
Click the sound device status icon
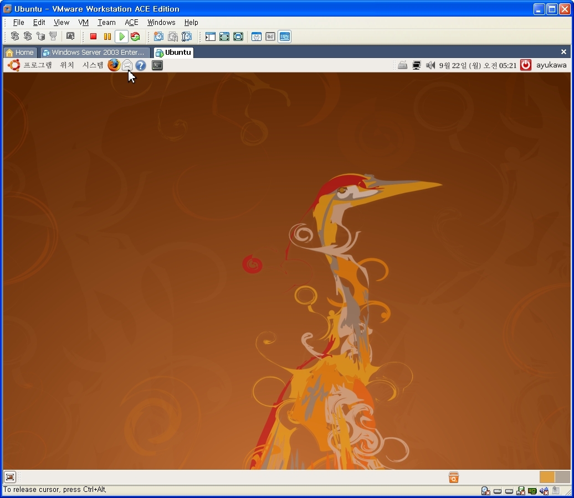pyautogui.click(x=544, y=491)
